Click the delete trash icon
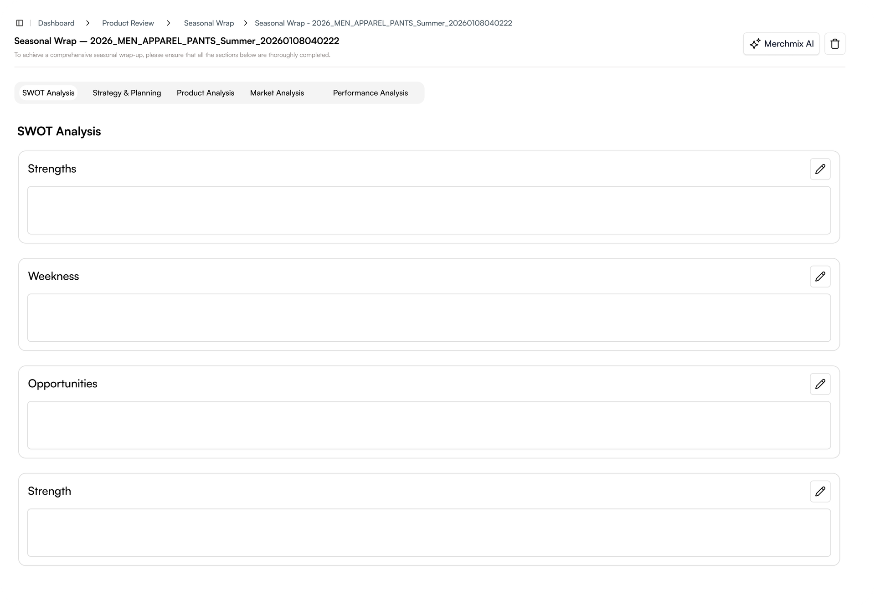This screenshot has width=875, height=606. coord(835,44)
